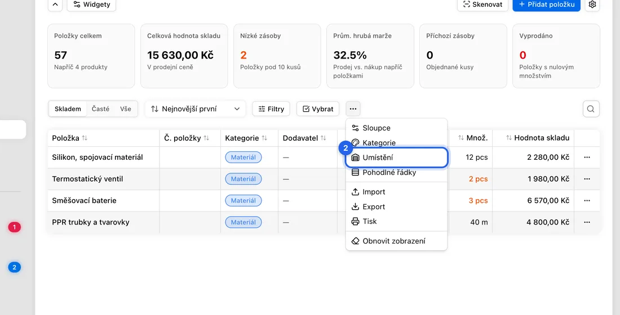The image size is (620, 315).
Task: Open the Termostatický ventil item
Action: [87, 179]
